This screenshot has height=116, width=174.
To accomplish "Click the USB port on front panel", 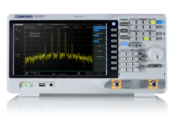I will coord(42,85).
